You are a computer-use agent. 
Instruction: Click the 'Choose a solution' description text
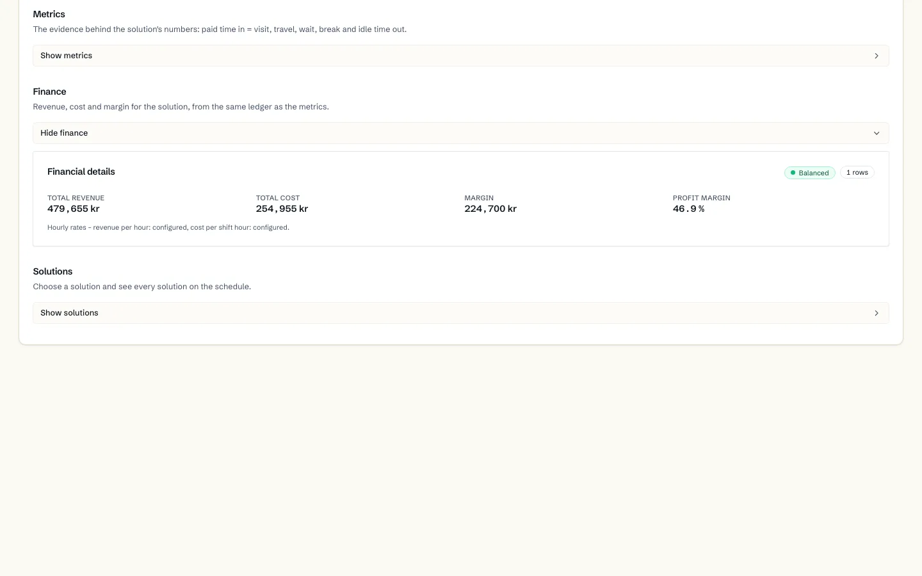(x=142, y=287)
